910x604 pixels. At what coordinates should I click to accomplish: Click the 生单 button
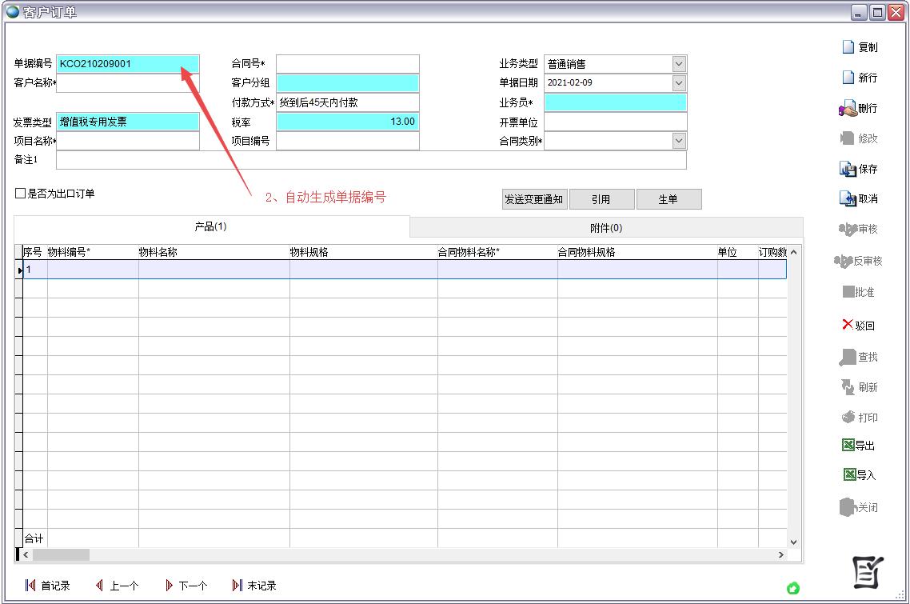tap(669, 198)
